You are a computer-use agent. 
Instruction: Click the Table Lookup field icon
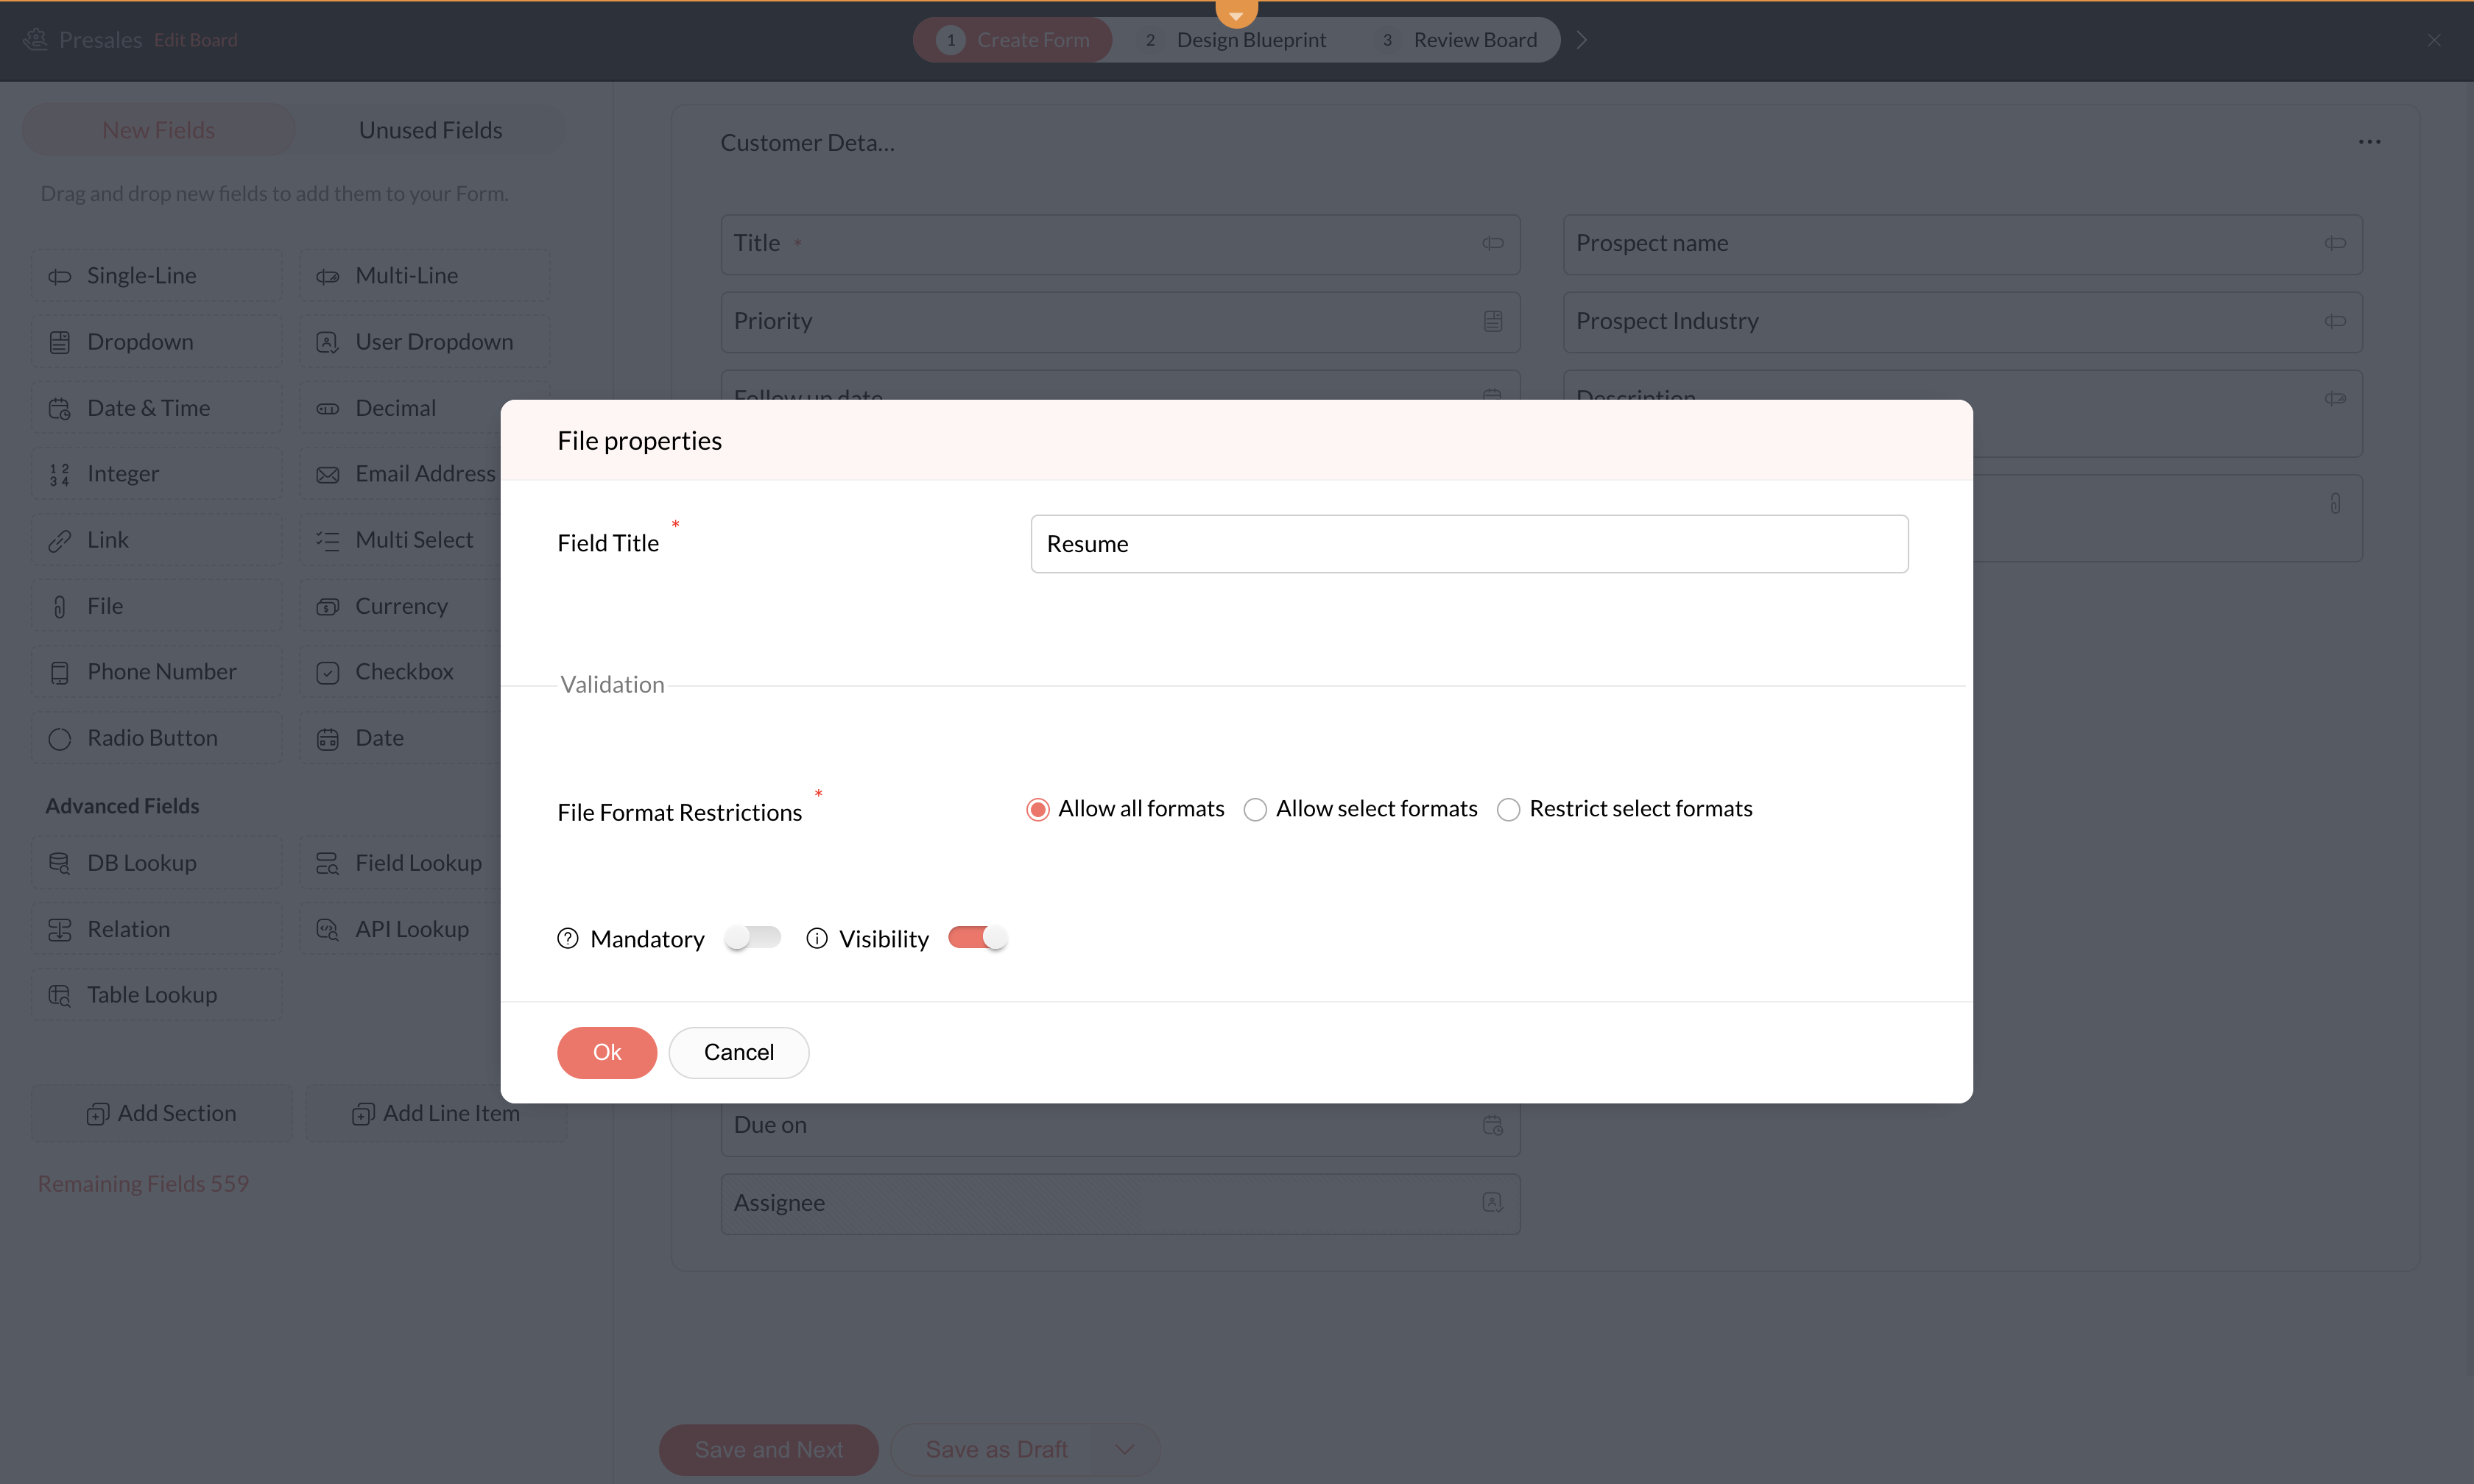(60, 995)
